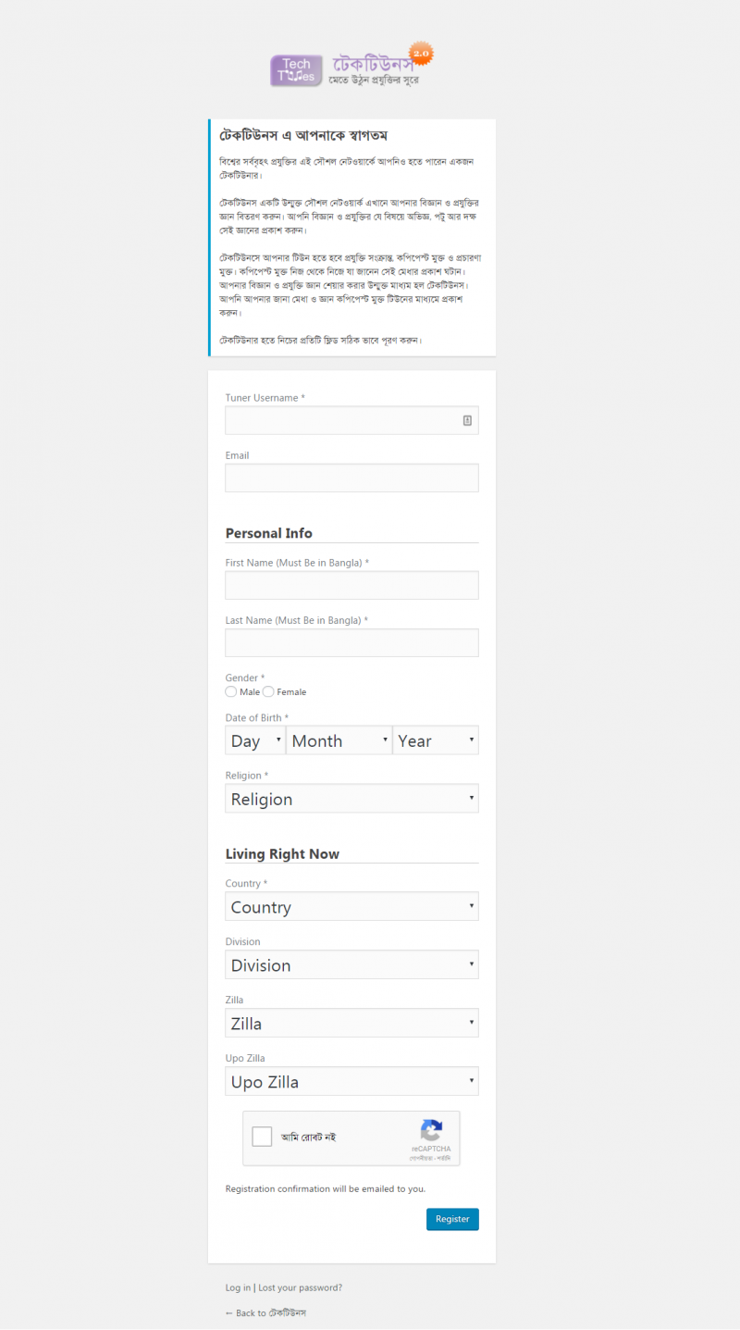Click into the First Name text field
The image size is (740, 1330).
[x=351, y=585]
